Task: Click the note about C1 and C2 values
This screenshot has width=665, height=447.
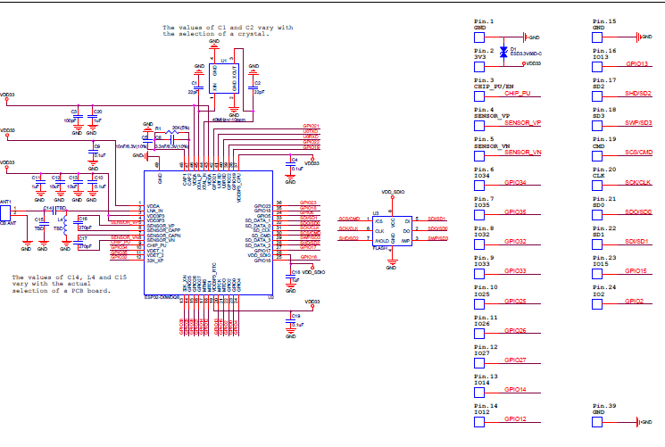Action: tap(228, 30)
